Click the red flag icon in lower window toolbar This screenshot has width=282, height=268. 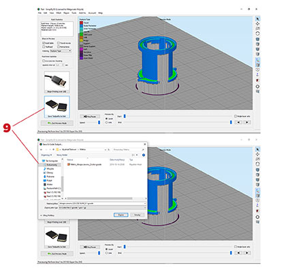[x=257, y=211]
